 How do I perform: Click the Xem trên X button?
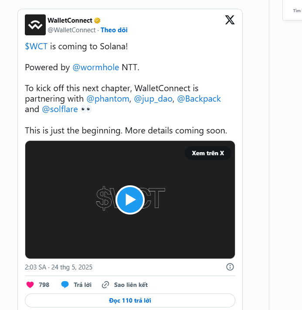point(208,153)
